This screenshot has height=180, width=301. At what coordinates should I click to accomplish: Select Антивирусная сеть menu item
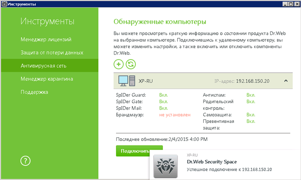(x=50, y=66)
